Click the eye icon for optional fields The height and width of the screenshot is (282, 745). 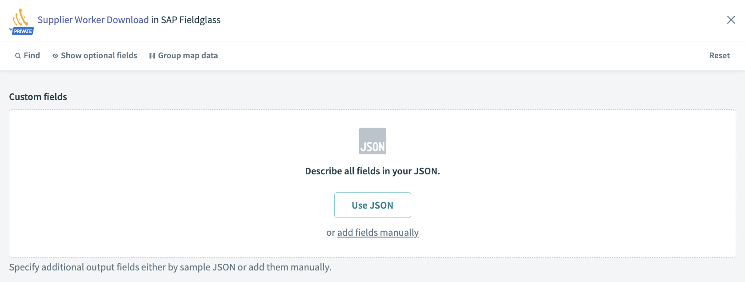click(x=55, y=56)
